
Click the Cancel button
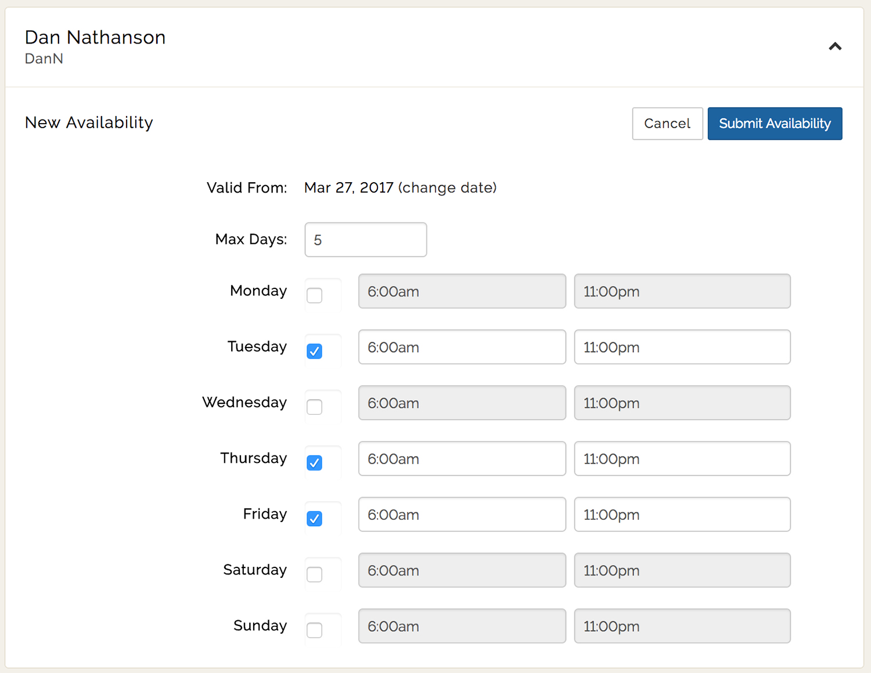click(667, 124)
